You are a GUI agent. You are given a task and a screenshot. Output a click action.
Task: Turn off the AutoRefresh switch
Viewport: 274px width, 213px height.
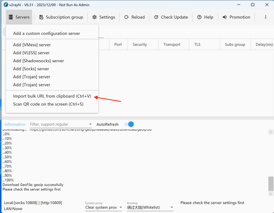pos(129,124)
